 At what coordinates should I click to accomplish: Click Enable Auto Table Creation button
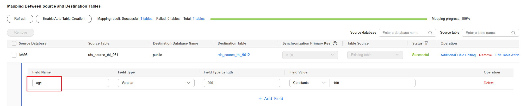point(64,19)
